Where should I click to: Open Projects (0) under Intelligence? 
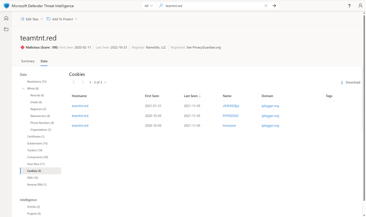(x=34, y=213)
